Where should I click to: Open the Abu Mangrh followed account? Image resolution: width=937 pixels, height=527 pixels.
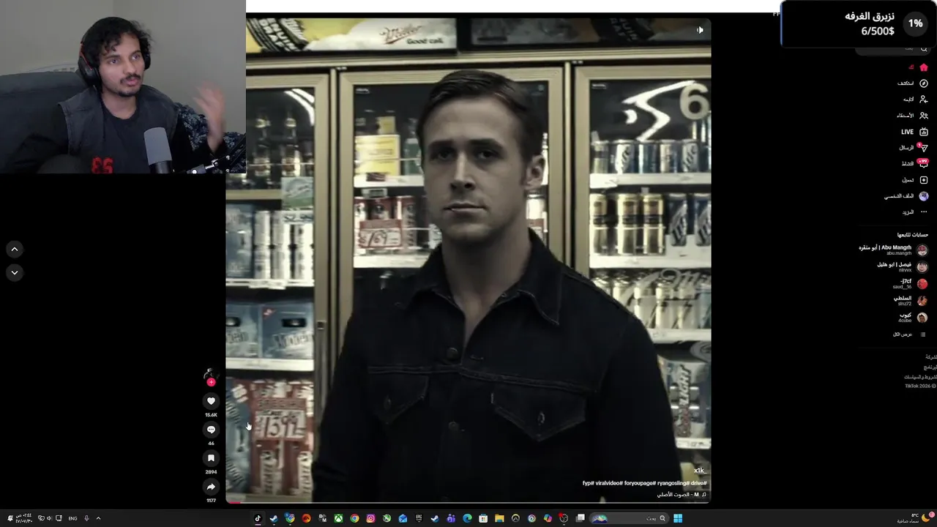(x=893, y=250)
